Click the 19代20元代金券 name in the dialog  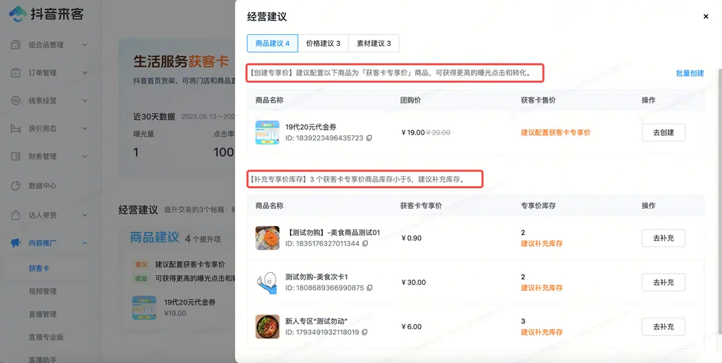coord(310,127)
